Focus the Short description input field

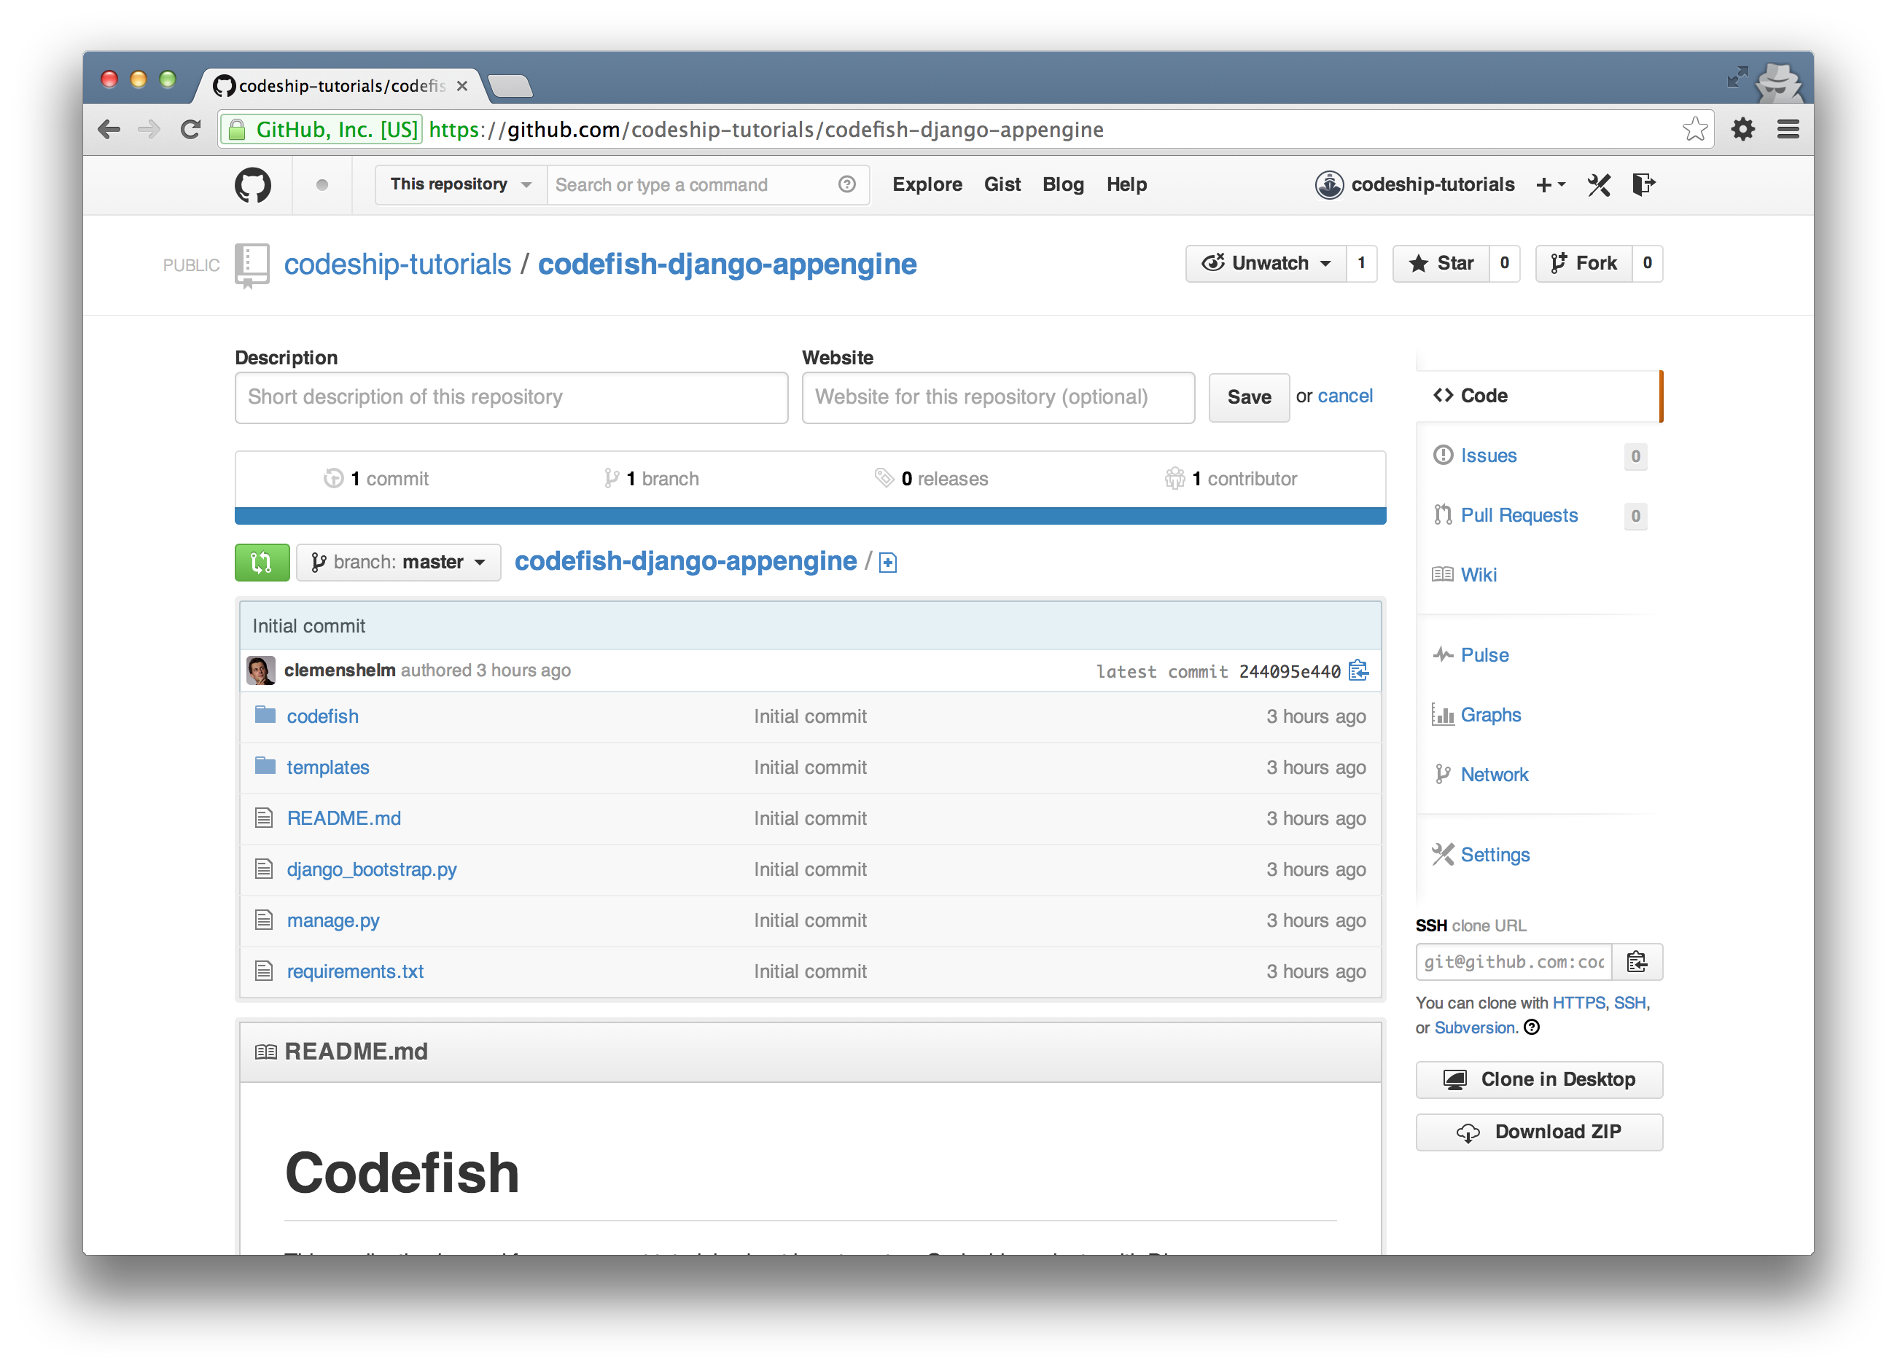[511, 397]
